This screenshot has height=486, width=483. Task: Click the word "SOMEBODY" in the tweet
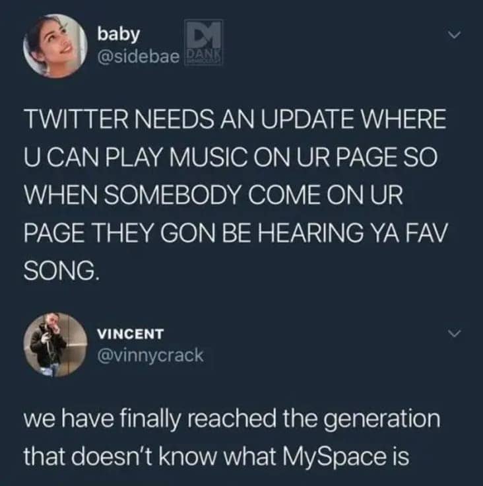pyautogui.click(x=172, y=195)
